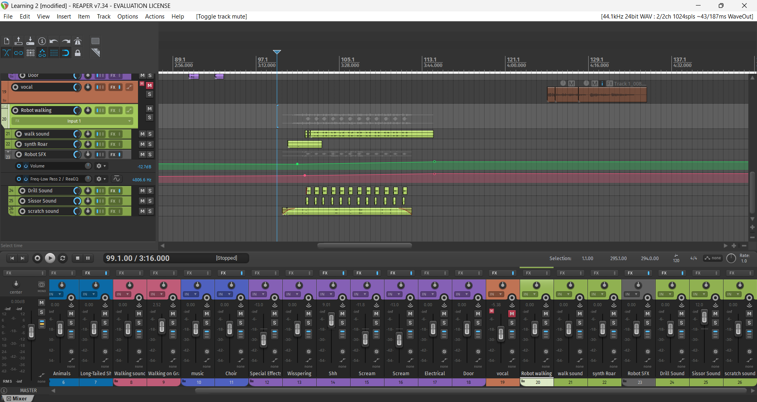Image resolution: width=757 pixels, height=402 pixels.
Task: Open the Edit menu
Action: click(25, 17)
